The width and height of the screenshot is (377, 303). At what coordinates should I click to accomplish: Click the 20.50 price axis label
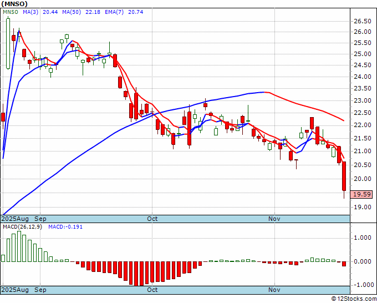[363, 165]
